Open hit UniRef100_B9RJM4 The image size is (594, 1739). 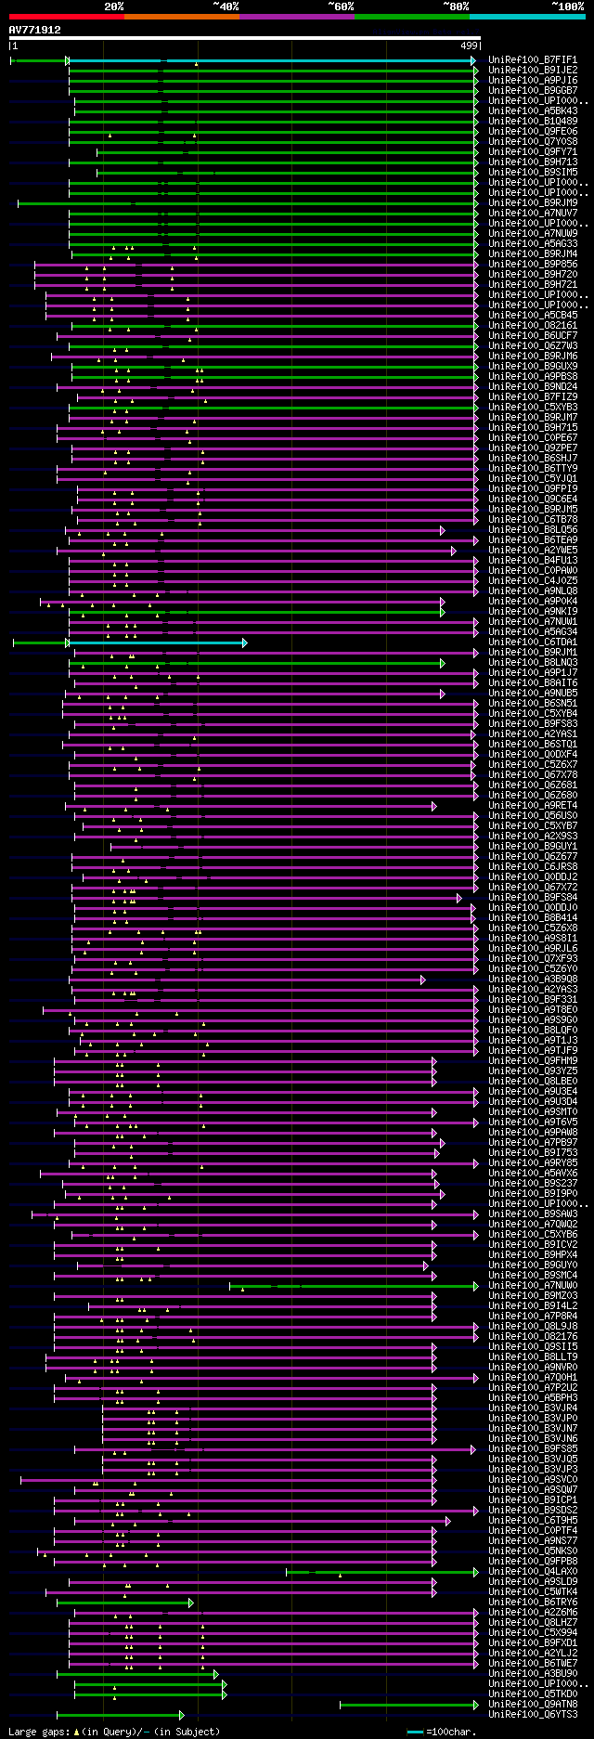pyautogui.click(x=533, y=254)
